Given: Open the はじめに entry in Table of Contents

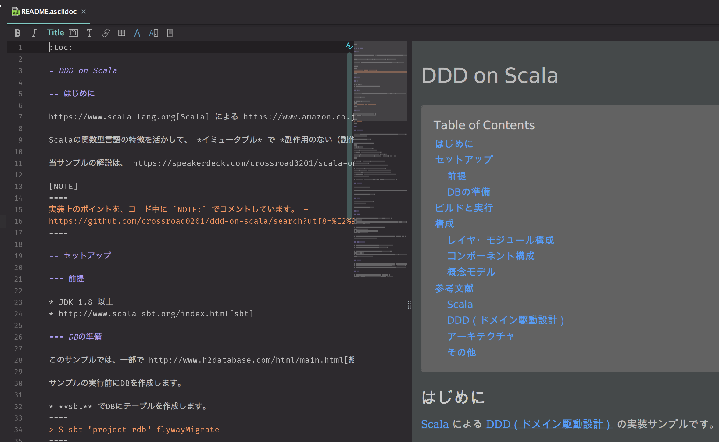Looking at the screenshot, I should coord(454,144).
